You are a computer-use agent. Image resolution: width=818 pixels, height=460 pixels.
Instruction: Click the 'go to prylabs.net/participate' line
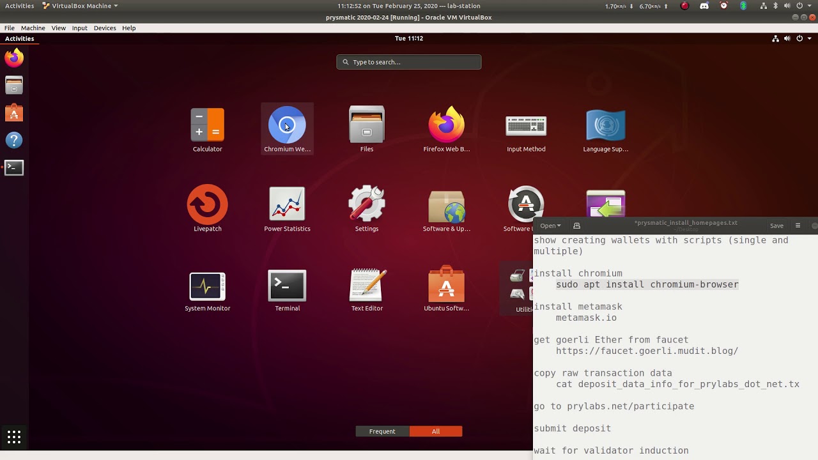(x=614, y=406)
